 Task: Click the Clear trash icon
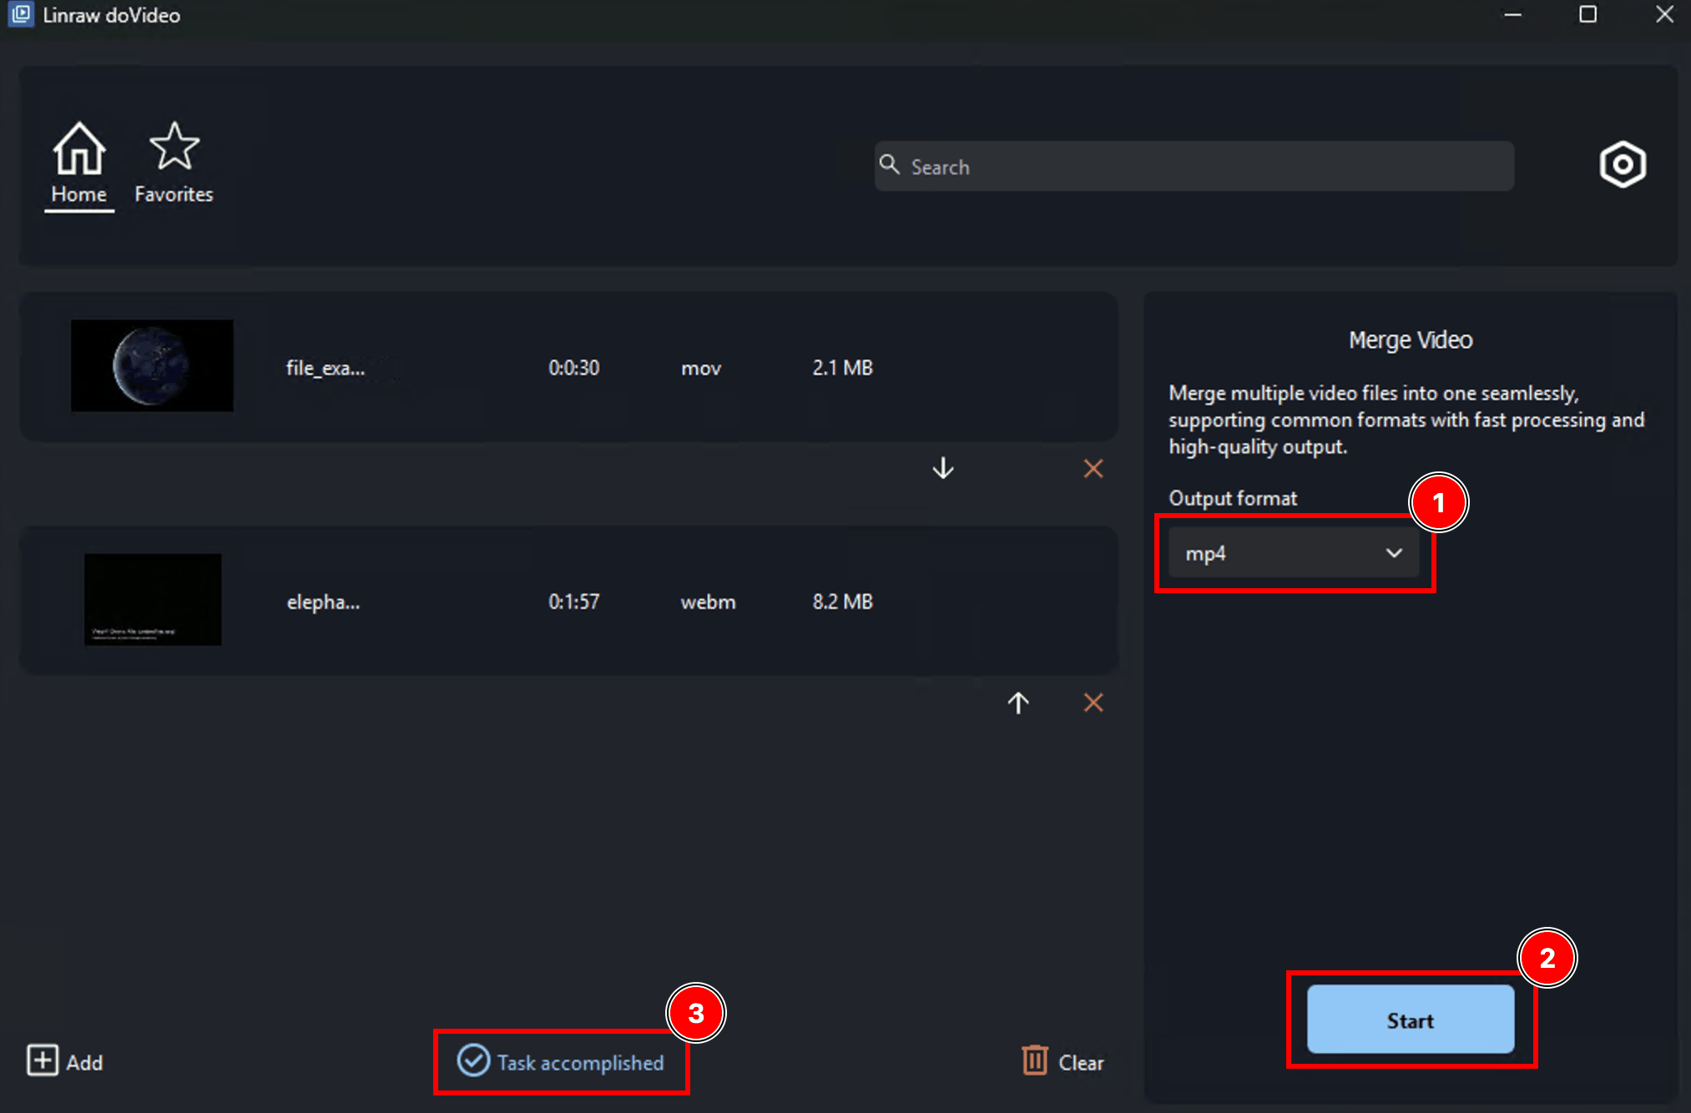(x=1034, y=1060)
